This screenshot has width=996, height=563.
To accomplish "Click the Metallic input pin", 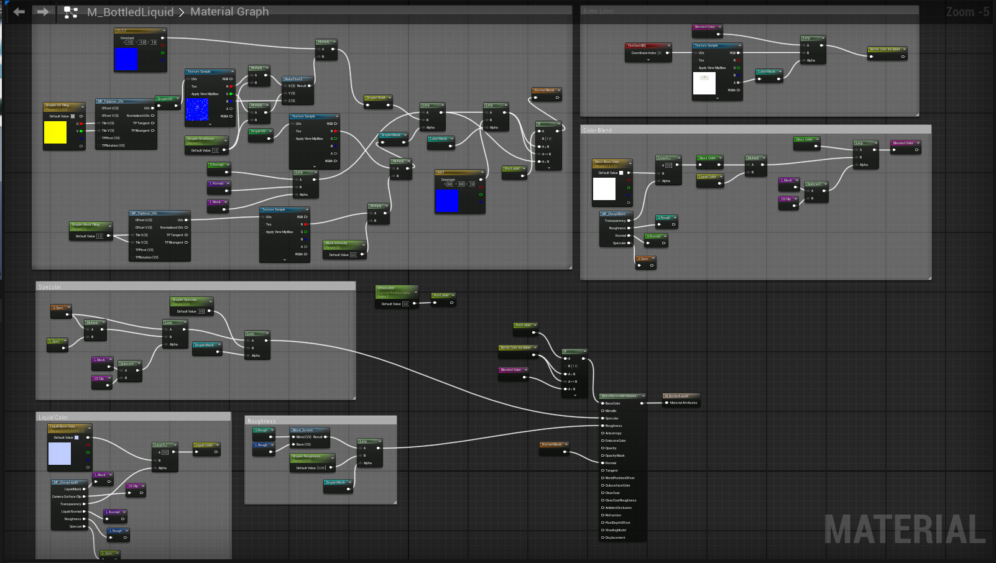I will tap(603, 411).
